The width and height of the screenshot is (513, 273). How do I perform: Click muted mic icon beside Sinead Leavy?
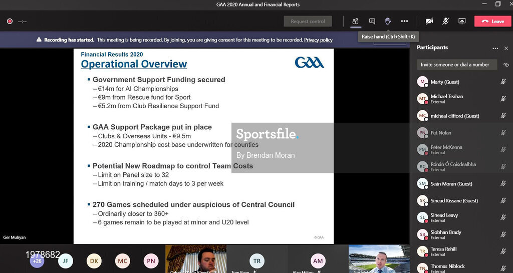tap(503, 217)
